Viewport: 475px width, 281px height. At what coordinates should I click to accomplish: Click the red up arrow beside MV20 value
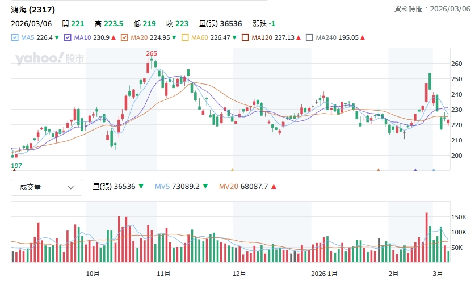pos(274,186)
